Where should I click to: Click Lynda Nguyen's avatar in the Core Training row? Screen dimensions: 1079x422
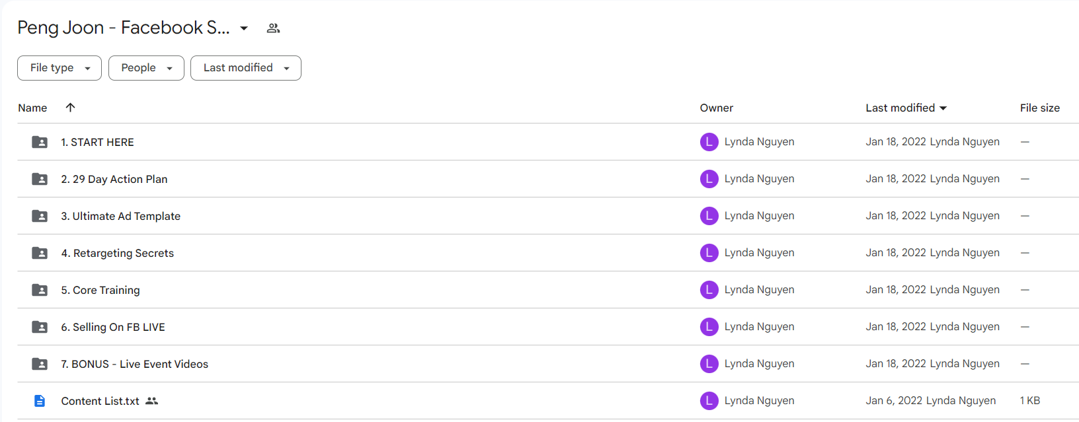[x=709, y=290]
